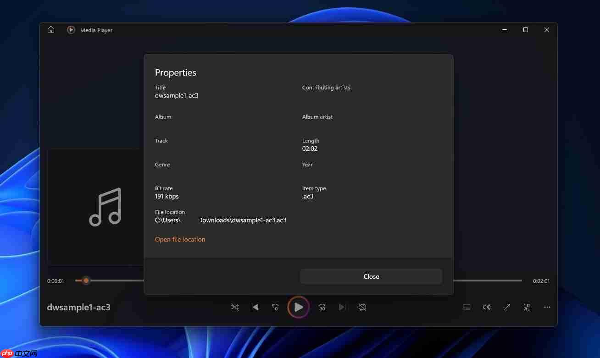The height and width of the screenshot is (358, 600).
Task: Go to the Media Player home screen
Action: point(50,29)
